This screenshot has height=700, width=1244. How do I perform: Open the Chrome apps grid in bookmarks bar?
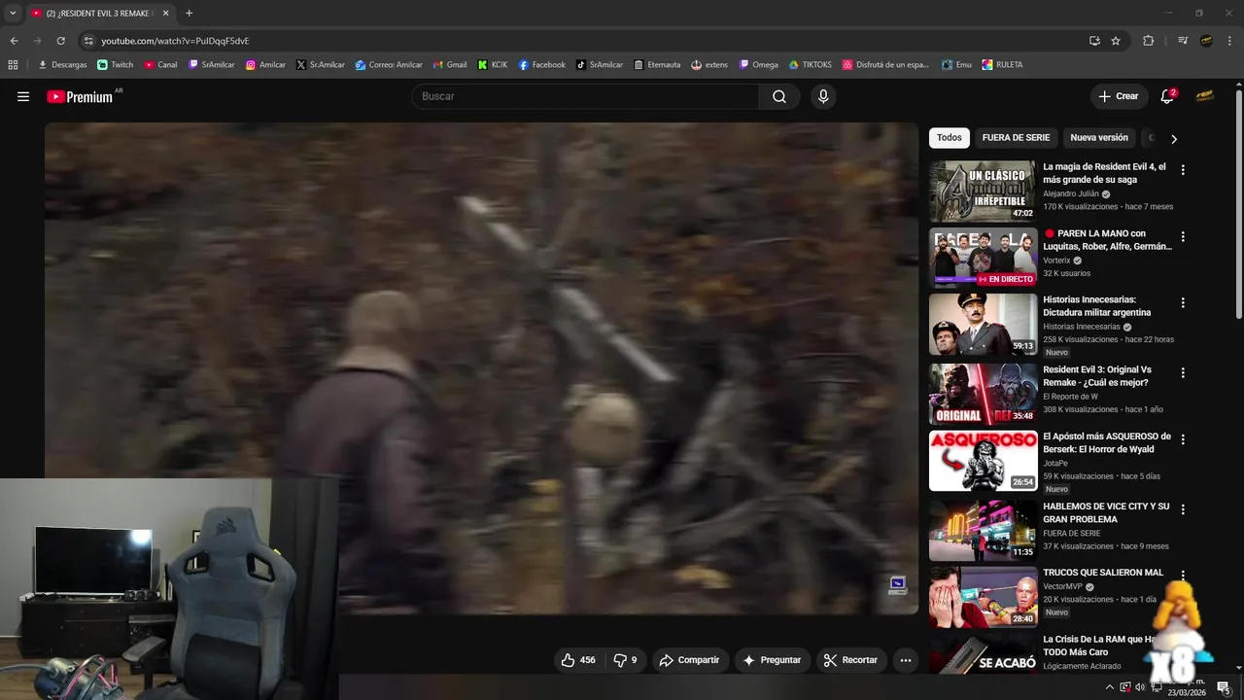pos(13,65)
